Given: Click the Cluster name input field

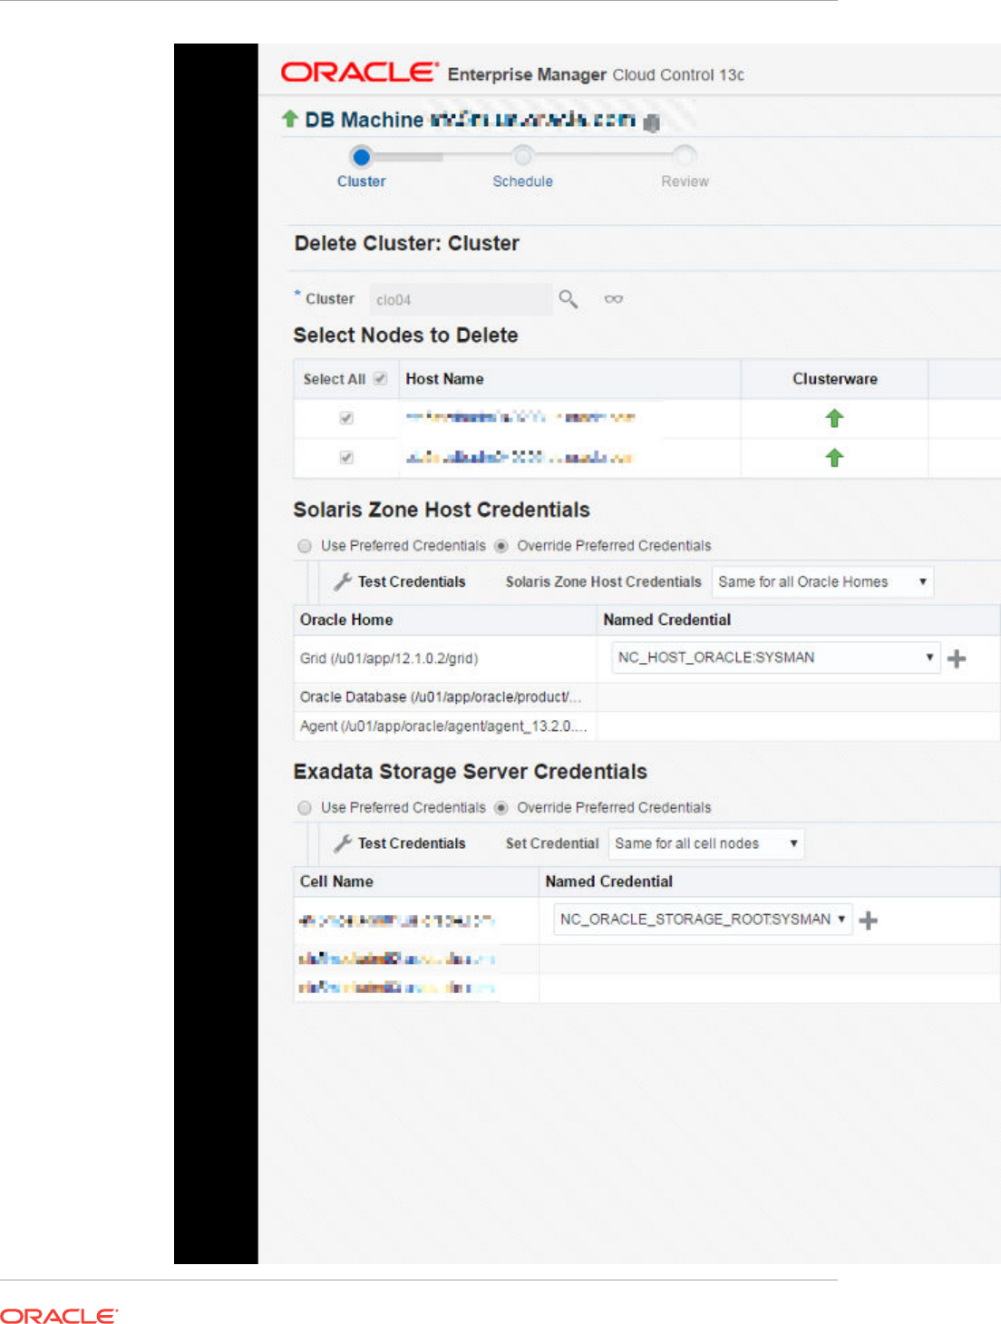Looking at the screenshot, I should 460,299.
